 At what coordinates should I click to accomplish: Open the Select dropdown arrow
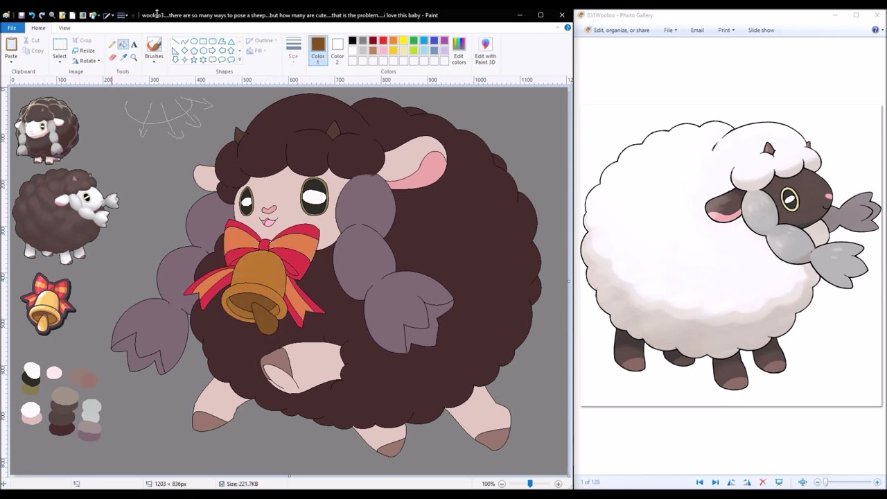point(60,62)
